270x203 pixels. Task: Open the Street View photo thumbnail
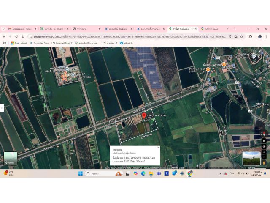251,158
